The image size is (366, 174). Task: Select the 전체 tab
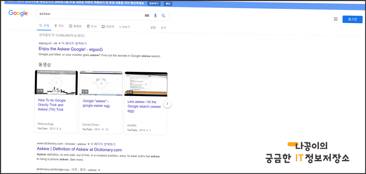pyautogui.click(x=44, y=26)
